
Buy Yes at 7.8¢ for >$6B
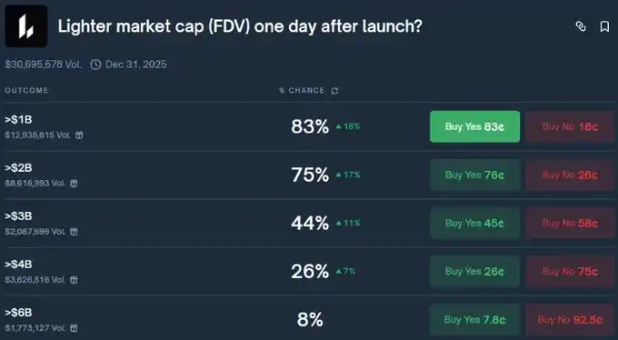(474, 319)
